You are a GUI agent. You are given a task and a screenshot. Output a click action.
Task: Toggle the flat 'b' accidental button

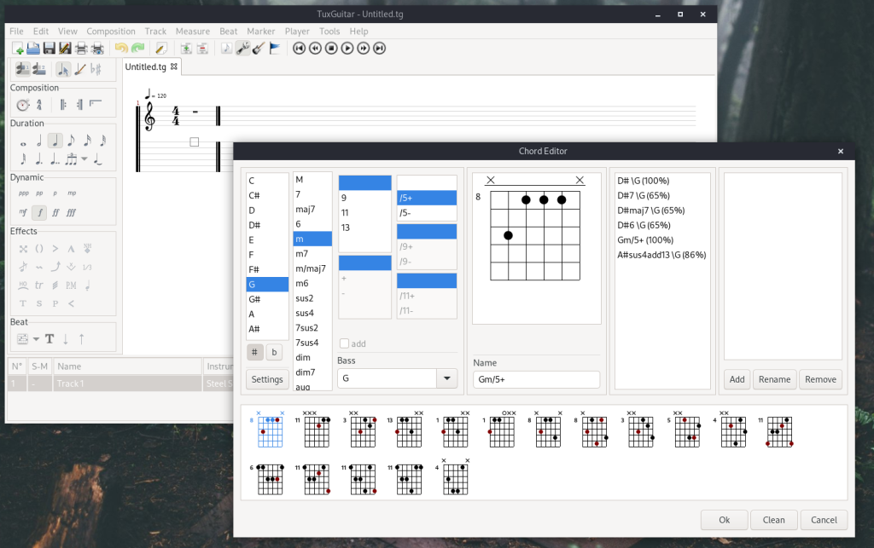pos(274,352)
